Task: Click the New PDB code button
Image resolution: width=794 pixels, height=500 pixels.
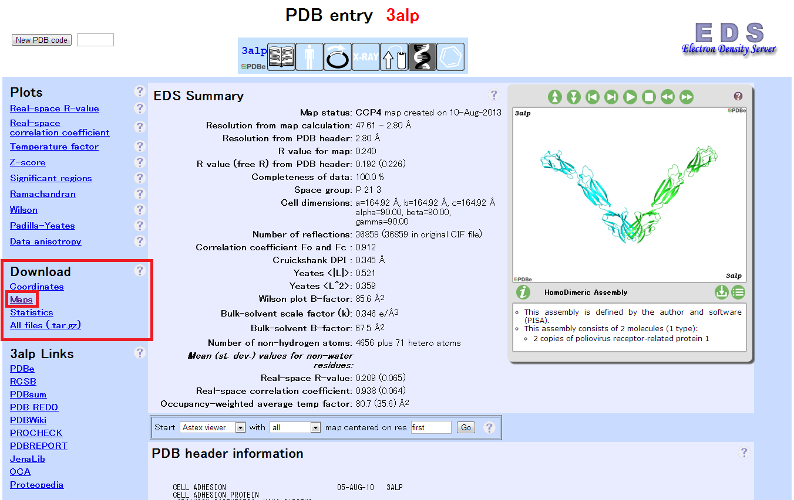Action: 42,40
